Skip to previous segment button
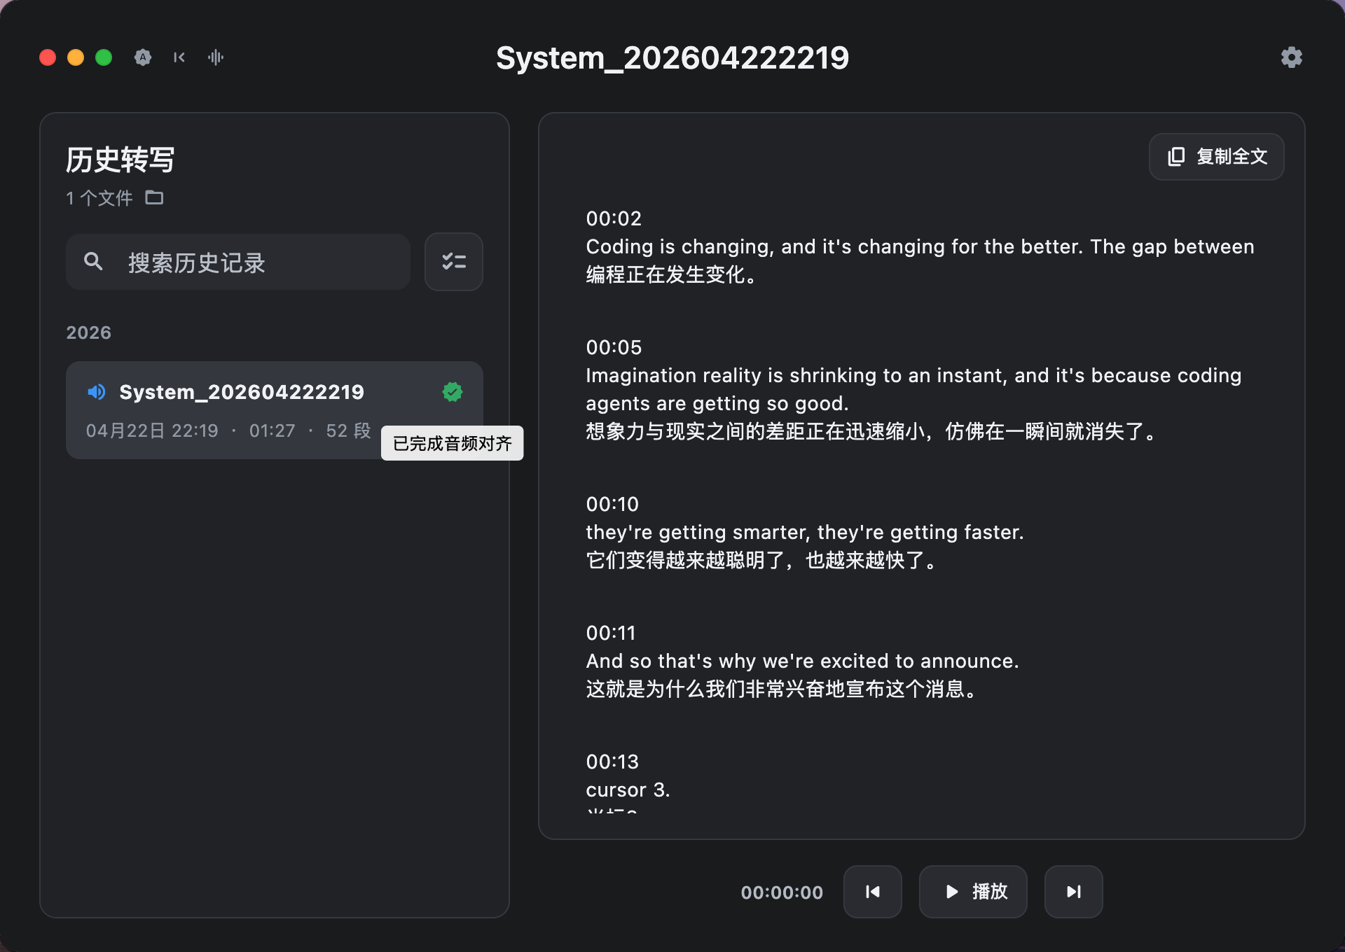1345x952 pixels. point(872,891)
